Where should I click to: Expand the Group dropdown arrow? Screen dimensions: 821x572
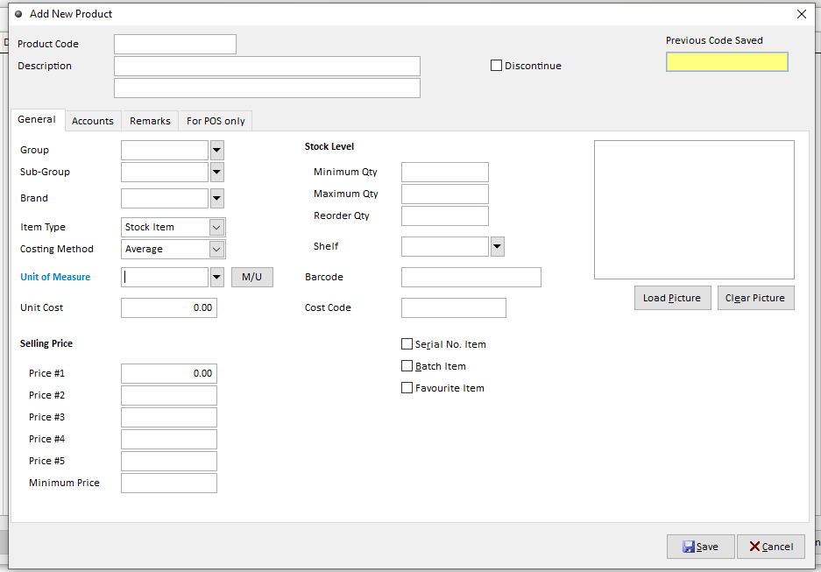[216, 150]
